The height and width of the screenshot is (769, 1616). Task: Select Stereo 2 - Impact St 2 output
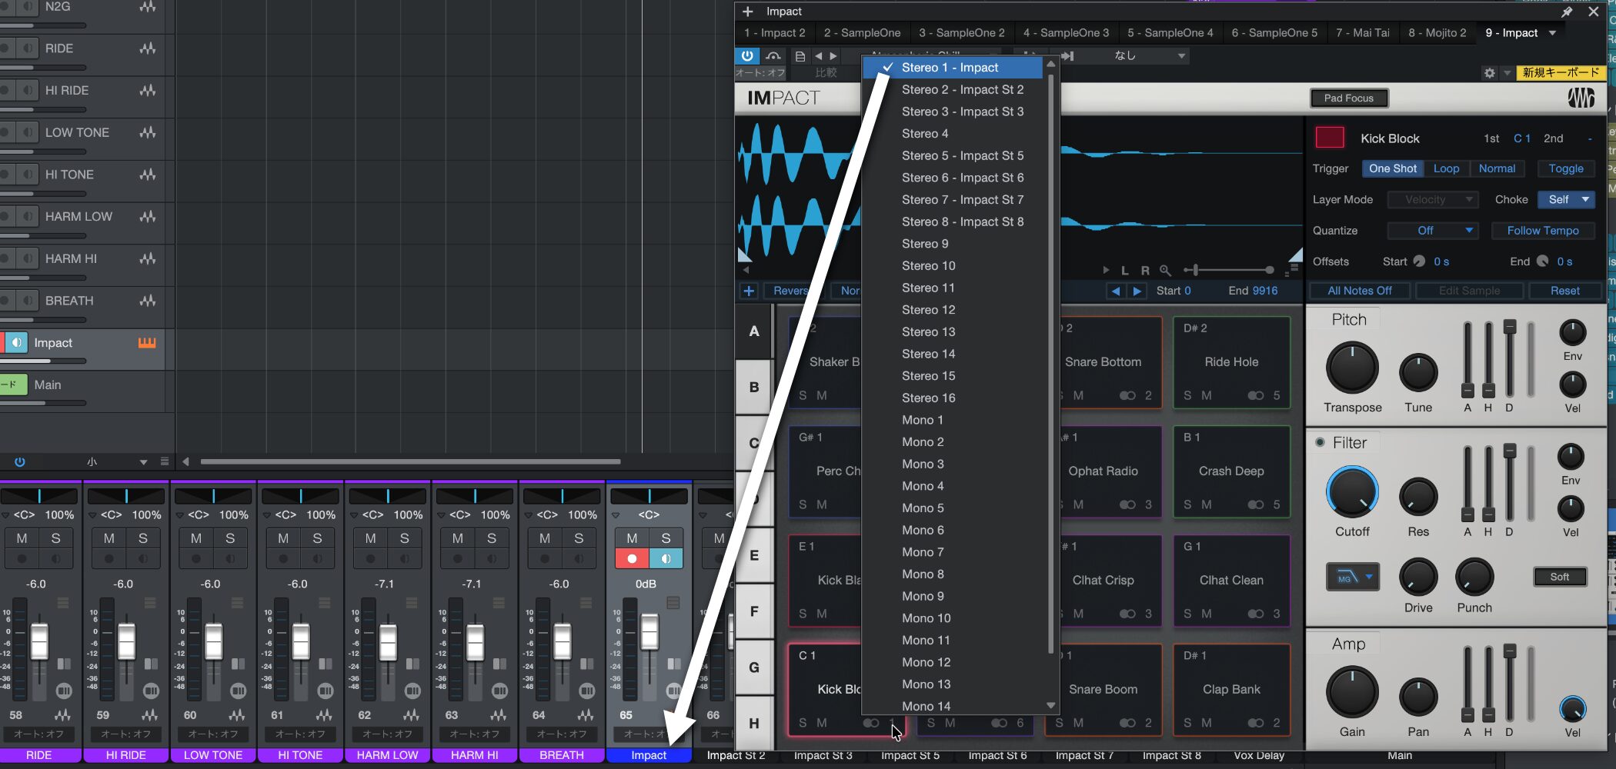[x=962, y=90]
